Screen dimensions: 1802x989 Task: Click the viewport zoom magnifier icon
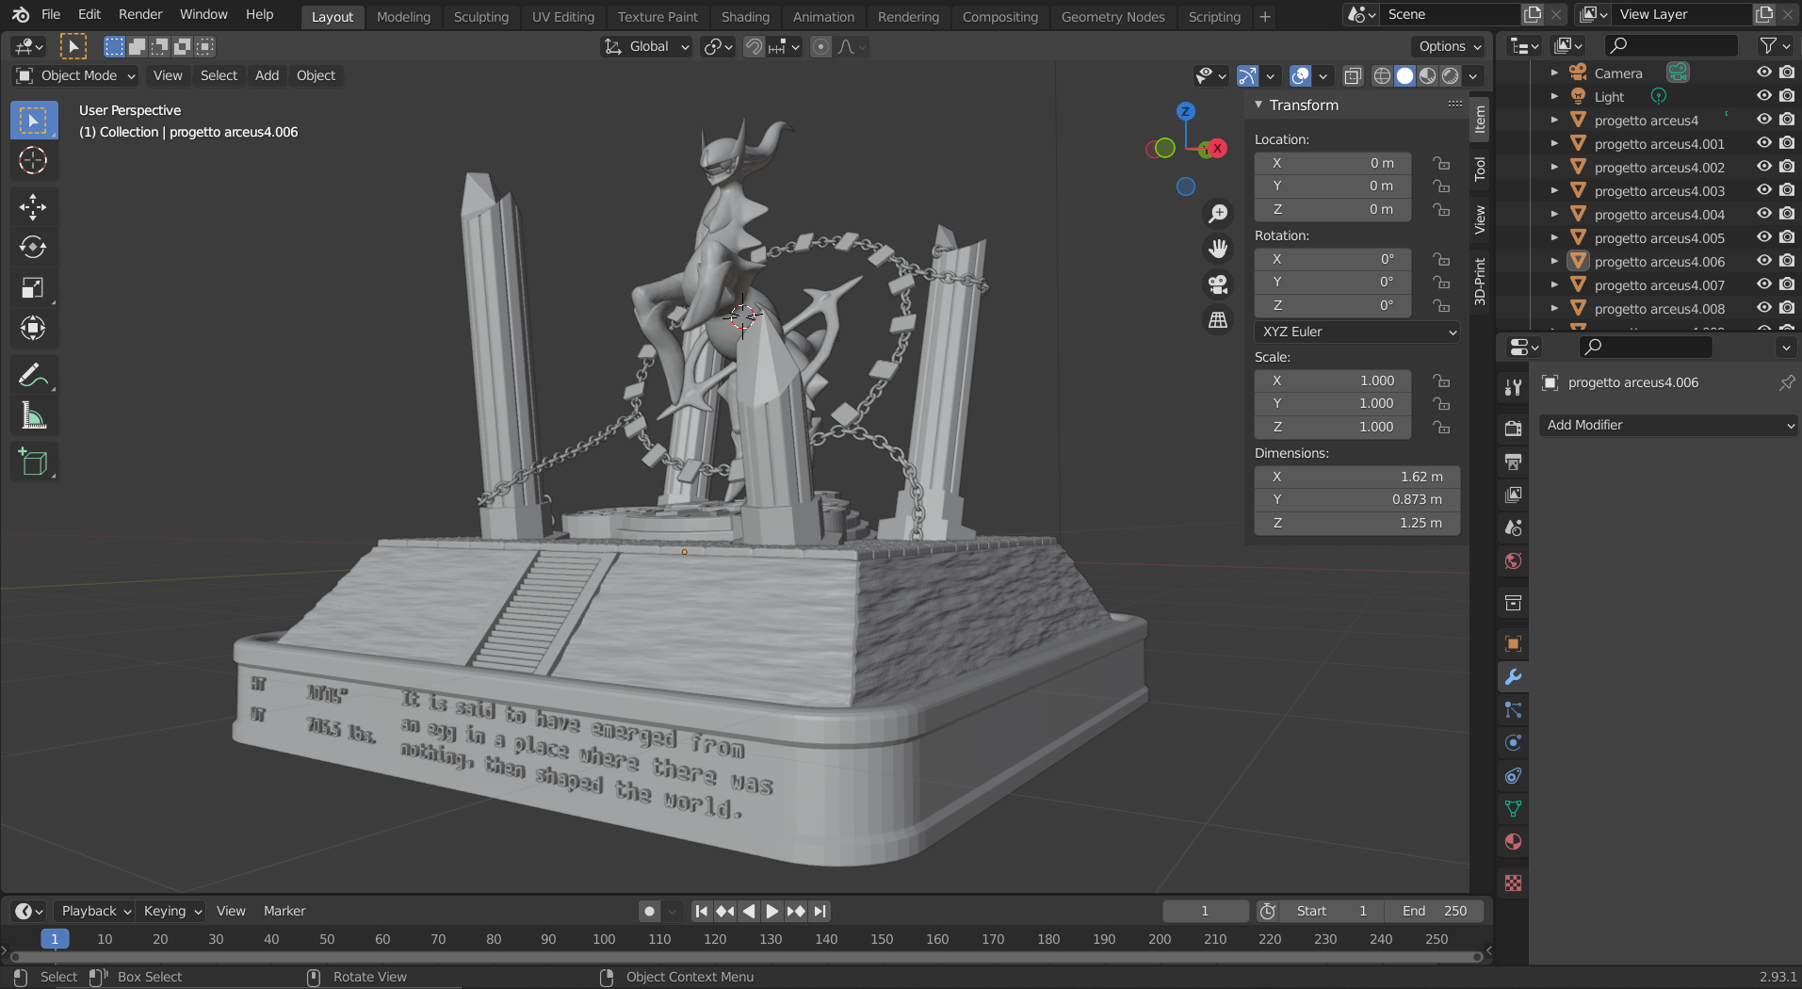[1217, 213]
